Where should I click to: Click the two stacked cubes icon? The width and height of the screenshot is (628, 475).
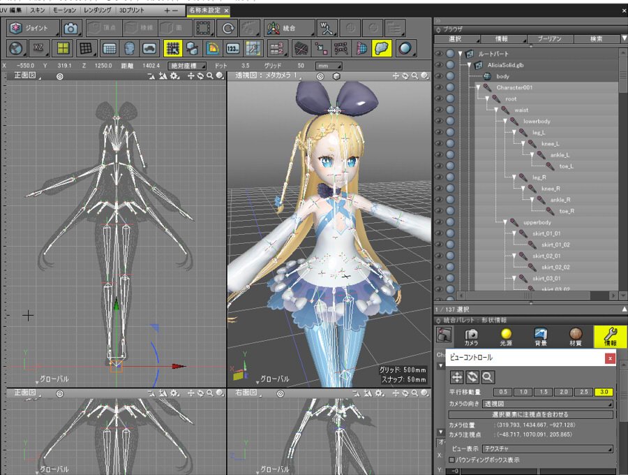(x=193, y=48)
